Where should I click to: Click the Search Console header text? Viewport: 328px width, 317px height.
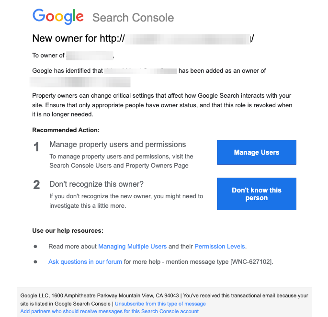(133, 18)
